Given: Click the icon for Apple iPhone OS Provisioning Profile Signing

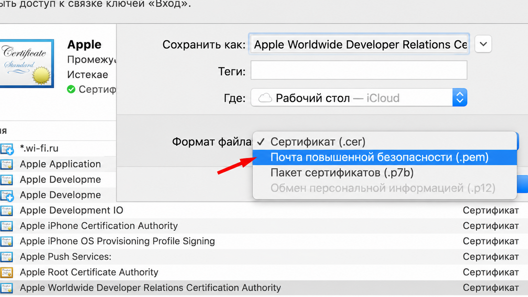Looking at the screenshot, I should coord(7,241).
